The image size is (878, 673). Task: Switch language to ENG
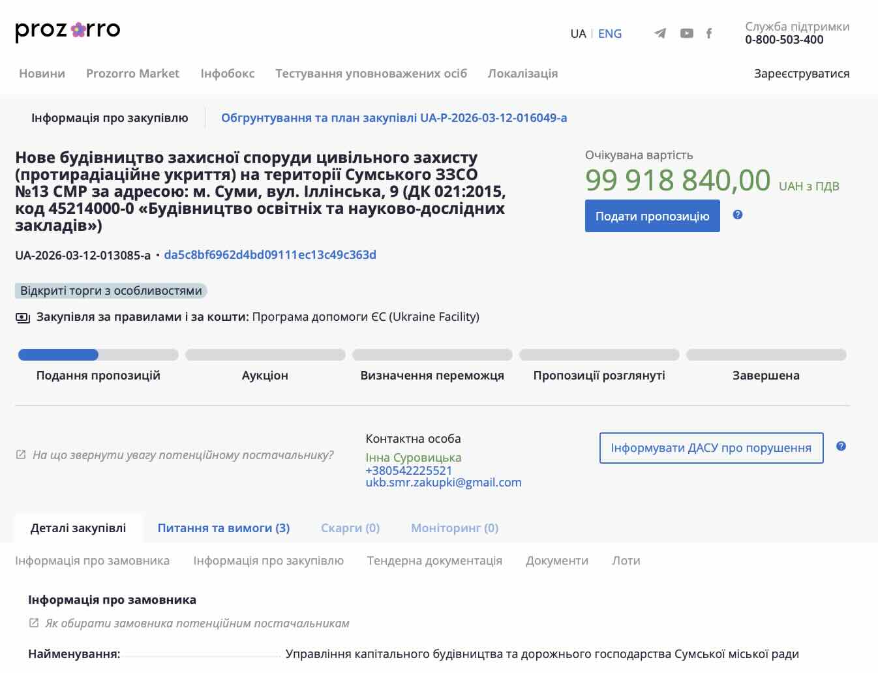609,34
